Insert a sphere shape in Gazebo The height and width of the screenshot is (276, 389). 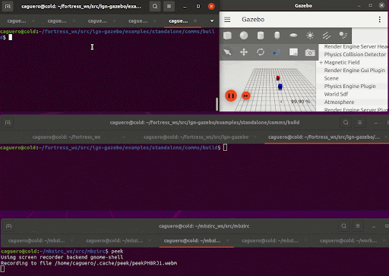click(244, 36)
